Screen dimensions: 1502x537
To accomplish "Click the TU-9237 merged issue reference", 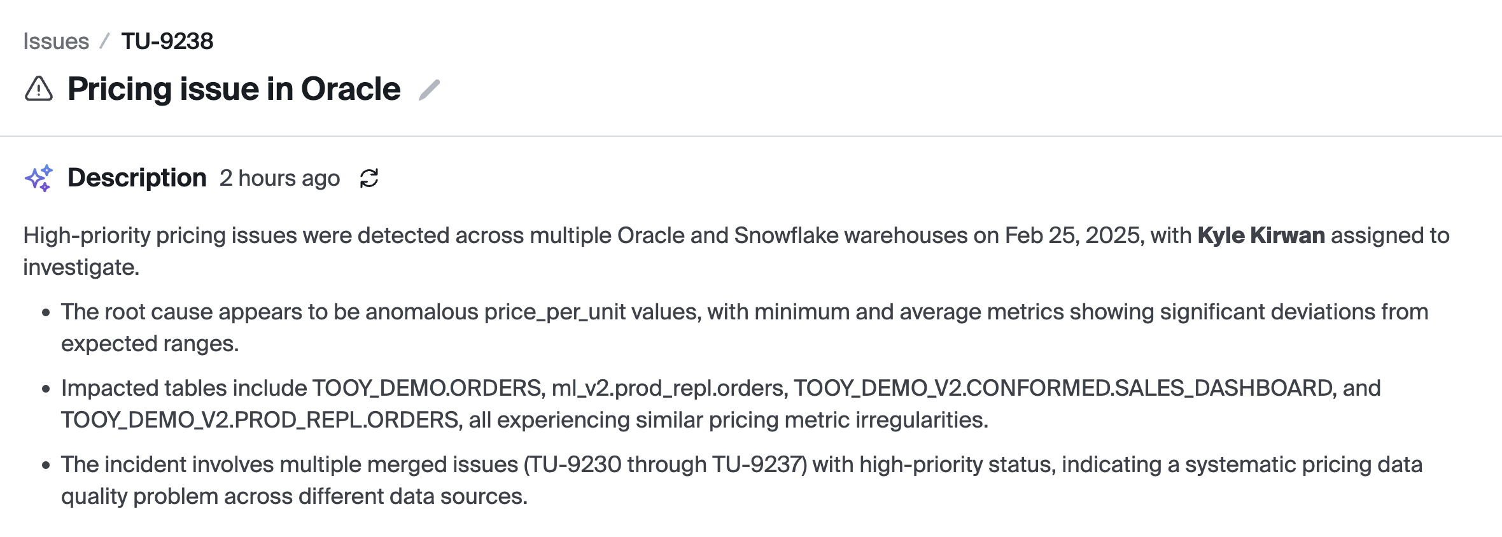I will point(757,464).
